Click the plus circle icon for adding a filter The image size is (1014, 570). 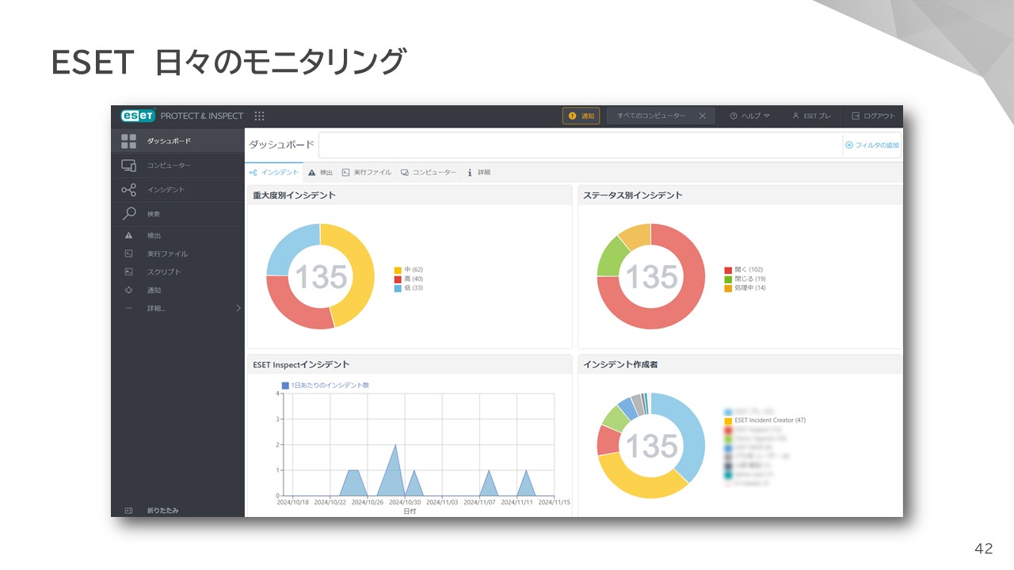(849, 146)
